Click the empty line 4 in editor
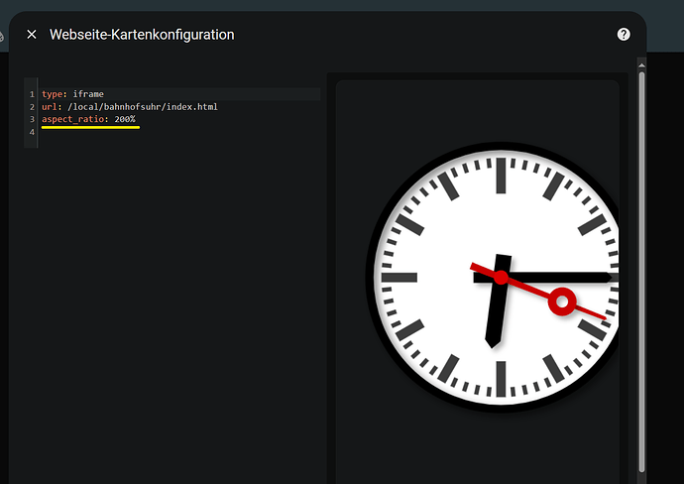This screenshot has height=484, width=684. (x=149, y=131)
